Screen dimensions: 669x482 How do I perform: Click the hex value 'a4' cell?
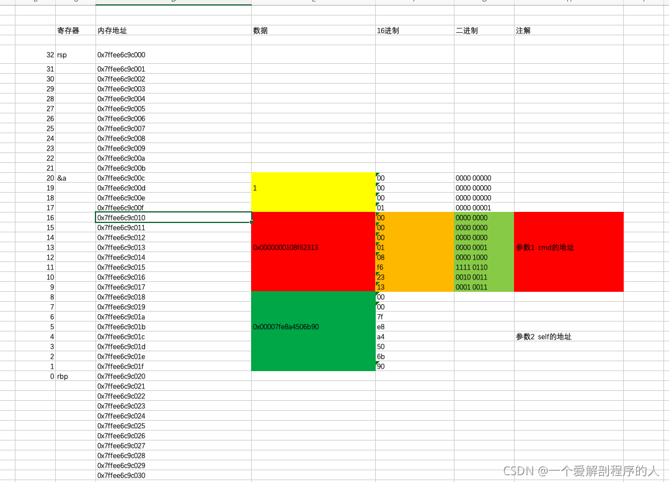click(x=415, y=336)
